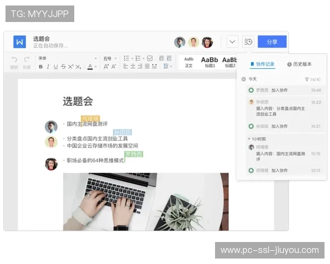Open numbered list style dropdown arrow
This screenshot has height=264, width=330.
click(x=144, y=58)
